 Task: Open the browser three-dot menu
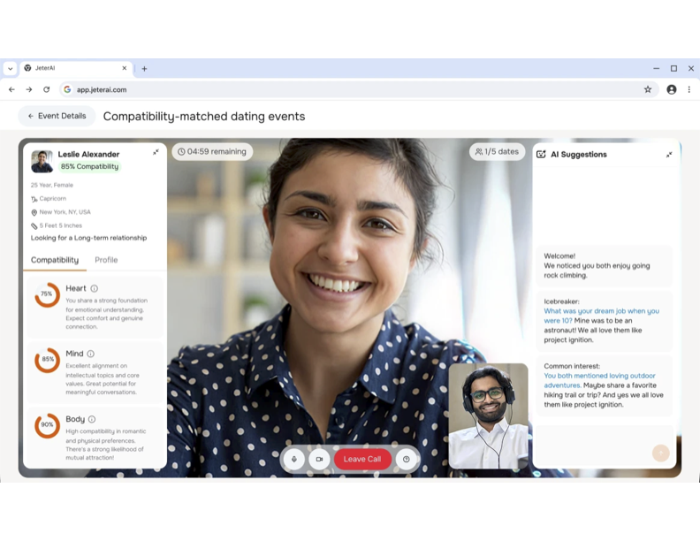(x=689, y=89)
